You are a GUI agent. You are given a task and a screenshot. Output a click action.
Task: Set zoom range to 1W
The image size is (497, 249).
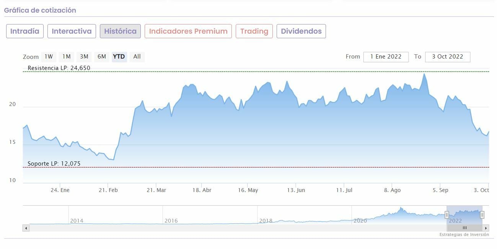(49, 57)
